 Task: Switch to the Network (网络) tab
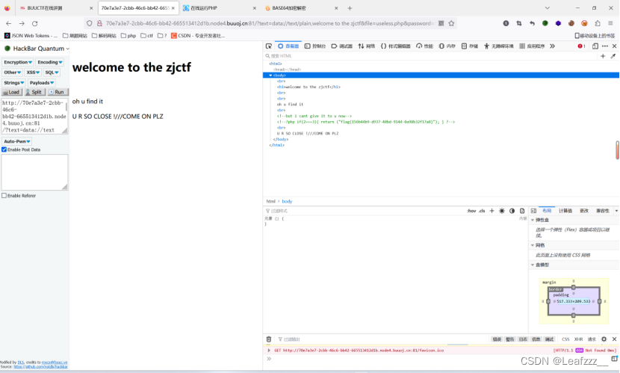coord(367,46)
